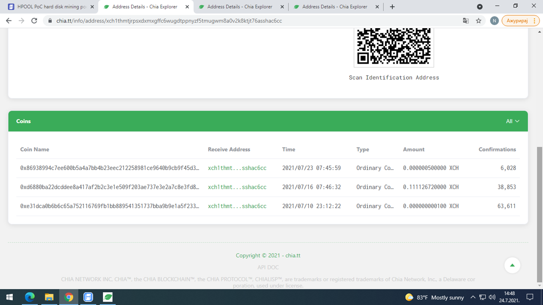Screen dimensions: 543x305
Task: Close the HPOOL PoC tab
Action: (x=92, y=7)
